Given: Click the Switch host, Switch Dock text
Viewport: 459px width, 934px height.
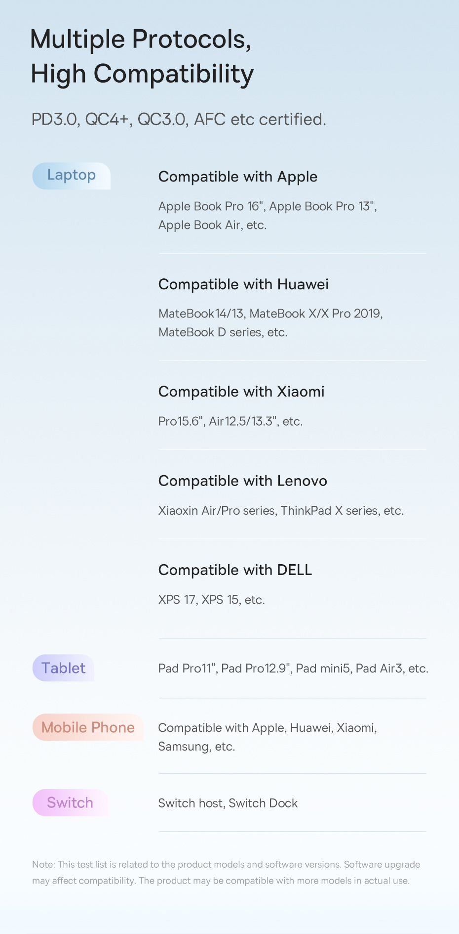Looking at the screenshot, I should (x=228, y=803).
